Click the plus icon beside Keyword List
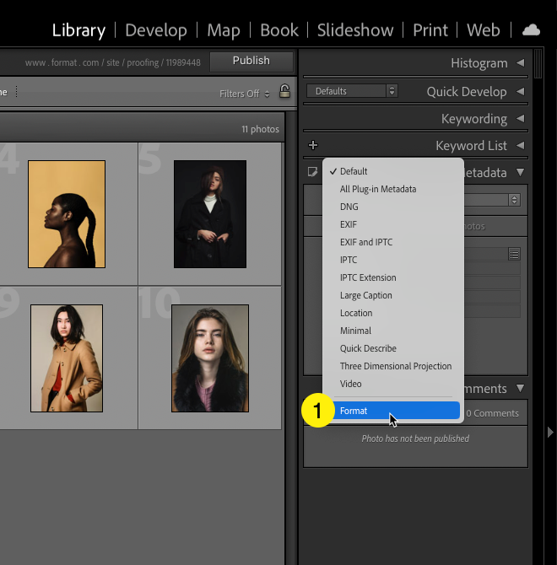Viewport: 557px width, 565px height. (313, 145)
